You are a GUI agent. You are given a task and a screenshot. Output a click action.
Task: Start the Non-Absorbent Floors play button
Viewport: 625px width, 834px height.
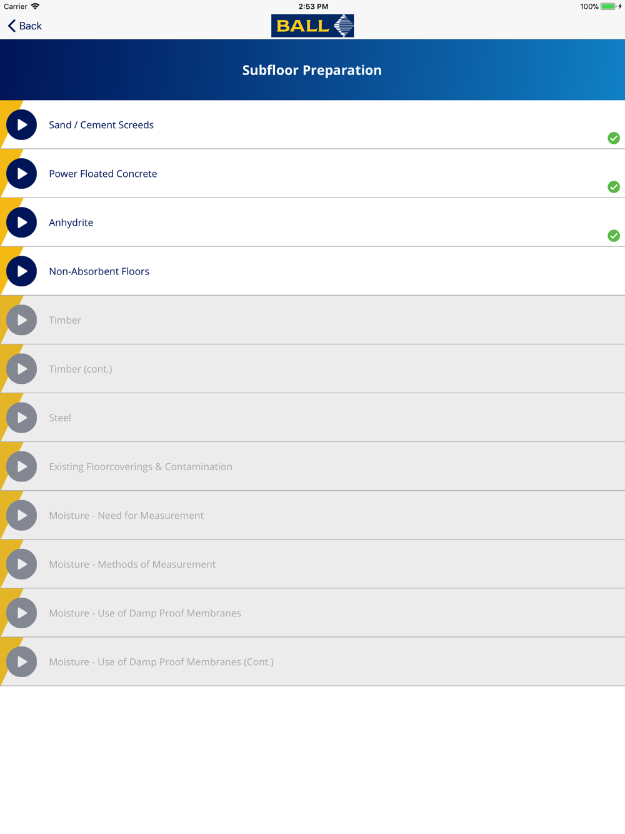[22, 271]
